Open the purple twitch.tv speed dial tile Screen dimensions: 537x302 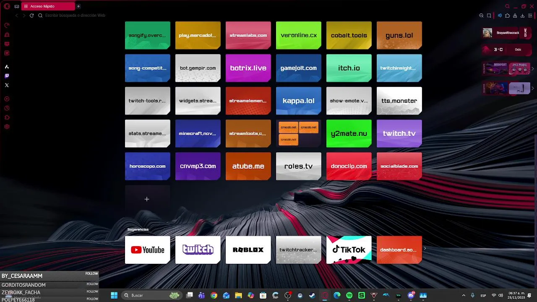tap(399, 133)
